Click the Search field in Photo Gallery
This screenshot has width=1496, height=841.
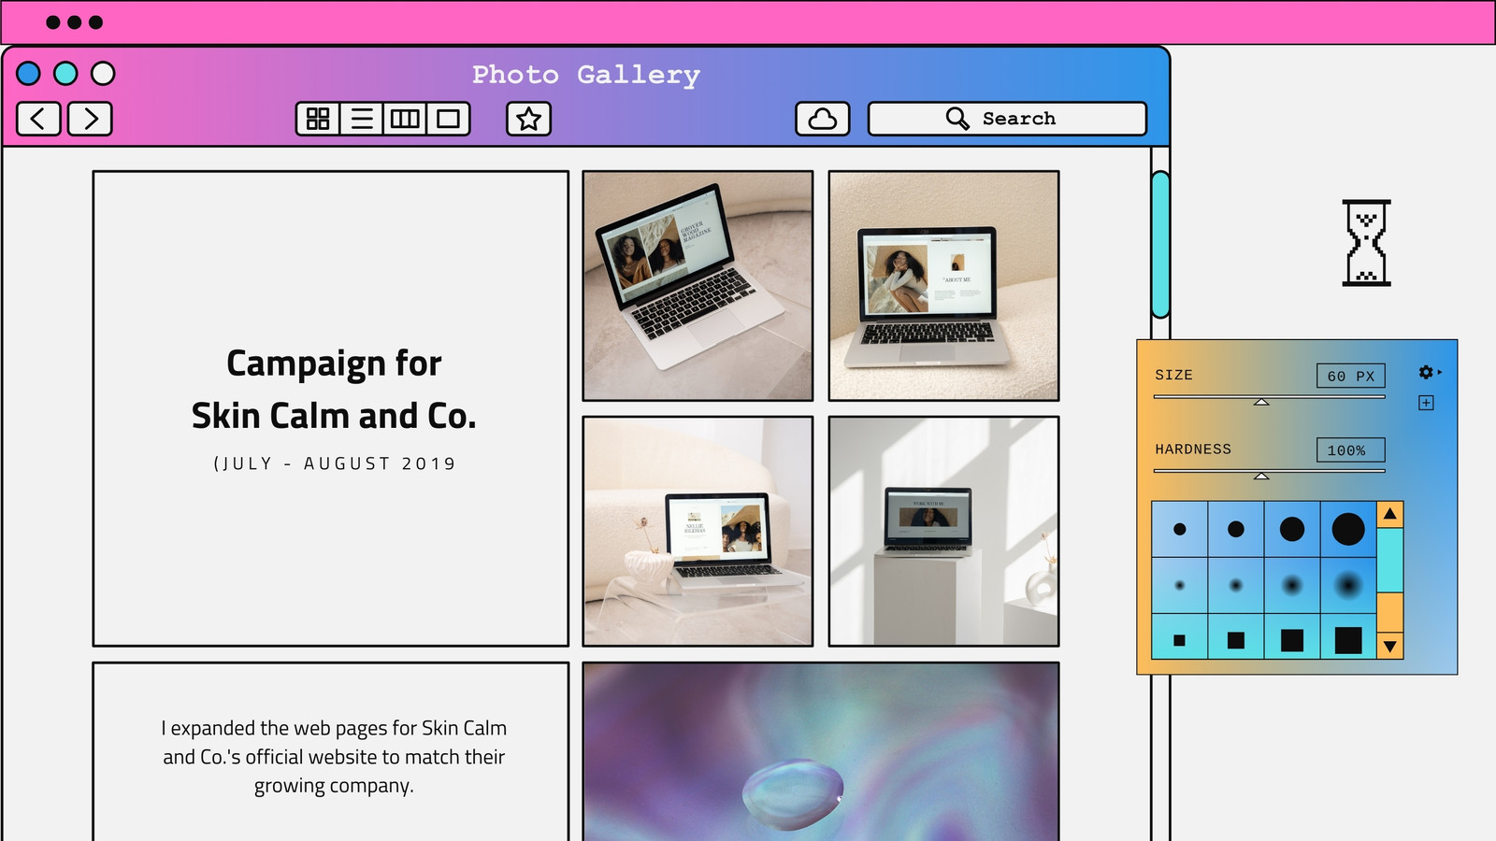(x=1008, y=119)
